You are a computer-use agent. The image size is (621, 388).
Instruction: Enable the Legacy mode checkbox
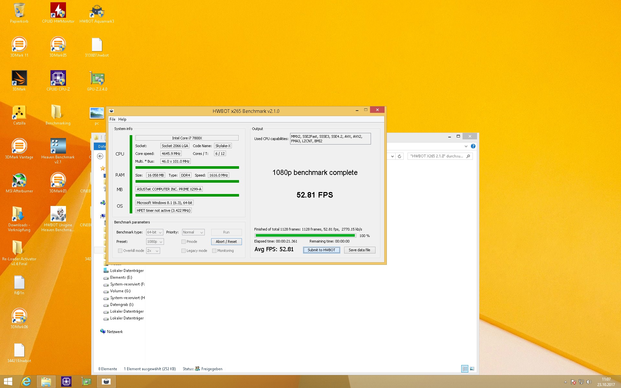point(183,251)
